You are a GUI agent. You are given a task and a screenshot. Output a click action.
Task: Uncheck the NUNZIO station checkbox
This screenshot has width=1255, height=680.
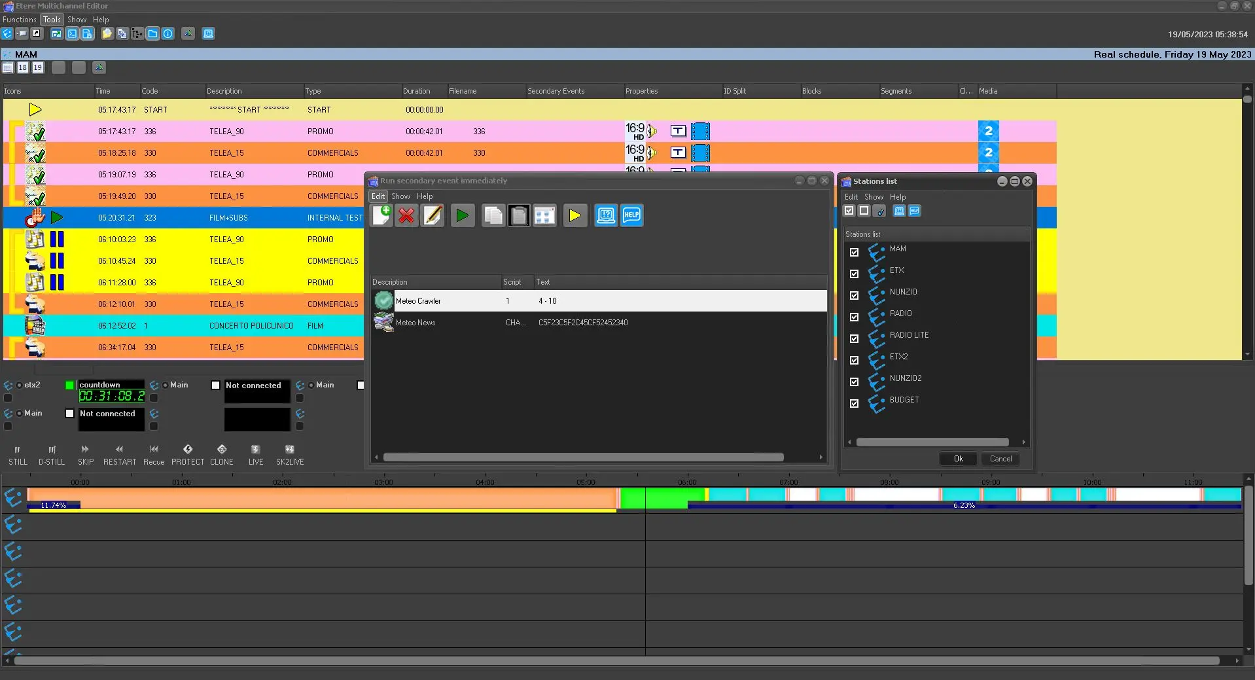click(x=854, y=295)
